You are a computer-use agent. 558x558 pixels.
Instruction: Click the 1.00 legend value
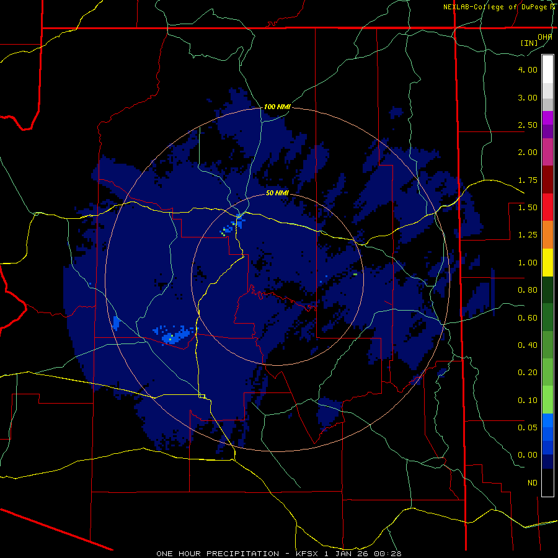click(528, 263)
